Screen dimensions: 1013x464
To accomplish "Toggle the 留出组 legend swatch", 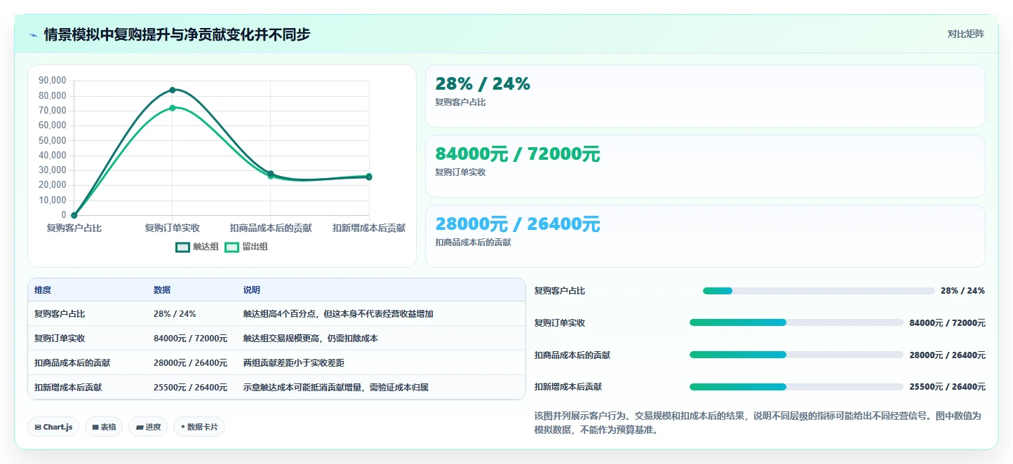I will coord(232,247).
